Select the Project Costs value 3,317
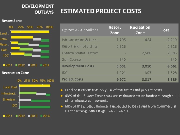The height and width of the screenshot is (135, 180). coord(146,79)
